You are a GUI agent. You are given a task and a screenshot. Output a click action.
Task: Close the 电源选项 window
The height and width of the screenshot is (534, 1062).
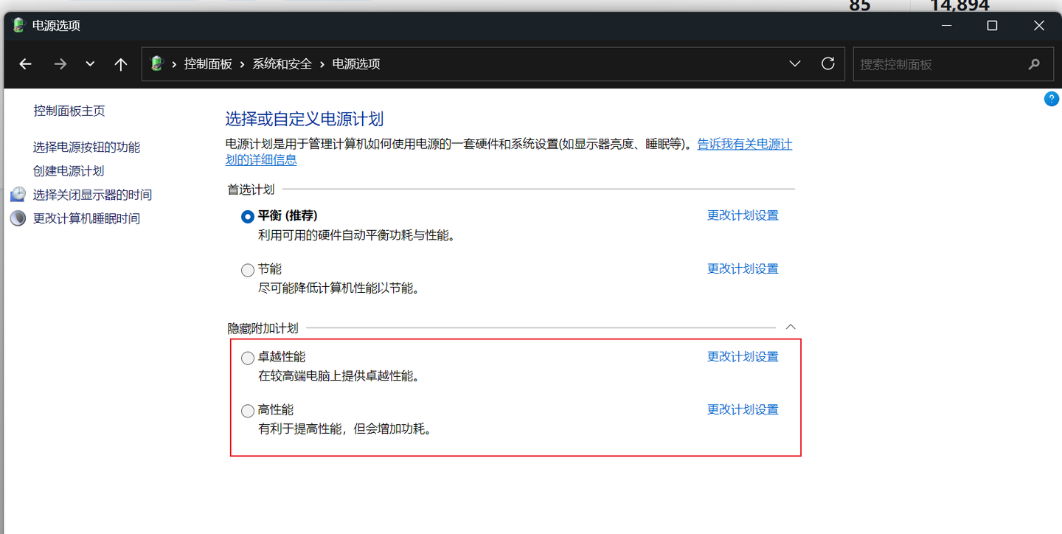[x=1039, y=26]
